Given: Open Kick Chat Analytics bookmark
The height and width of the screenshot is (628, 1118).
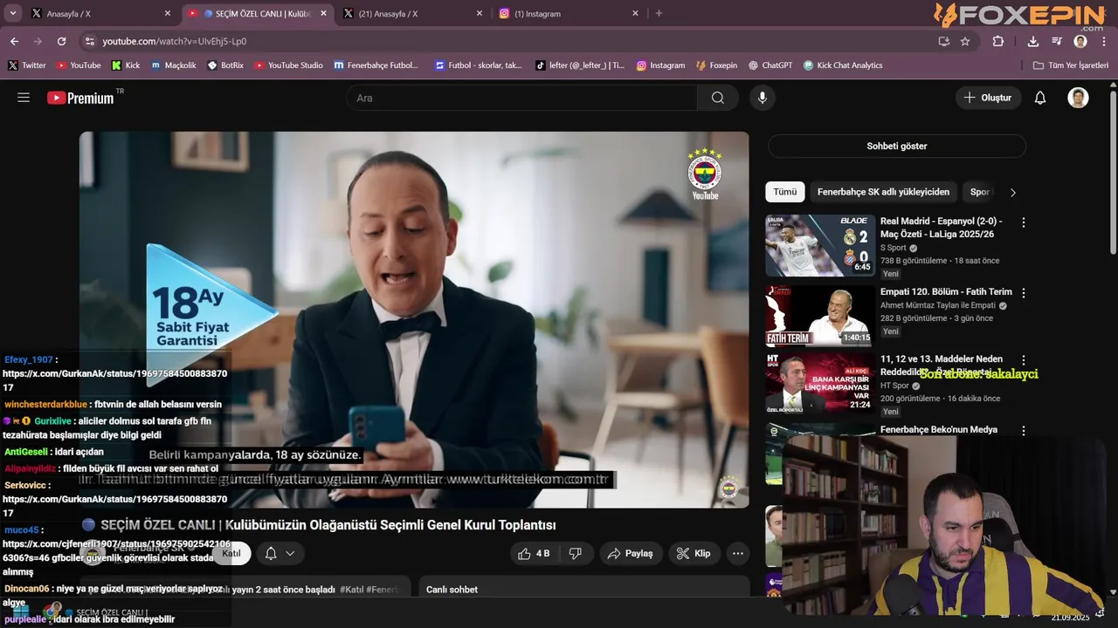Looking at the screenshot, I should 843,65.
